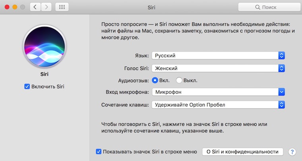Open help with the question mark icon

tap(292, 152)
